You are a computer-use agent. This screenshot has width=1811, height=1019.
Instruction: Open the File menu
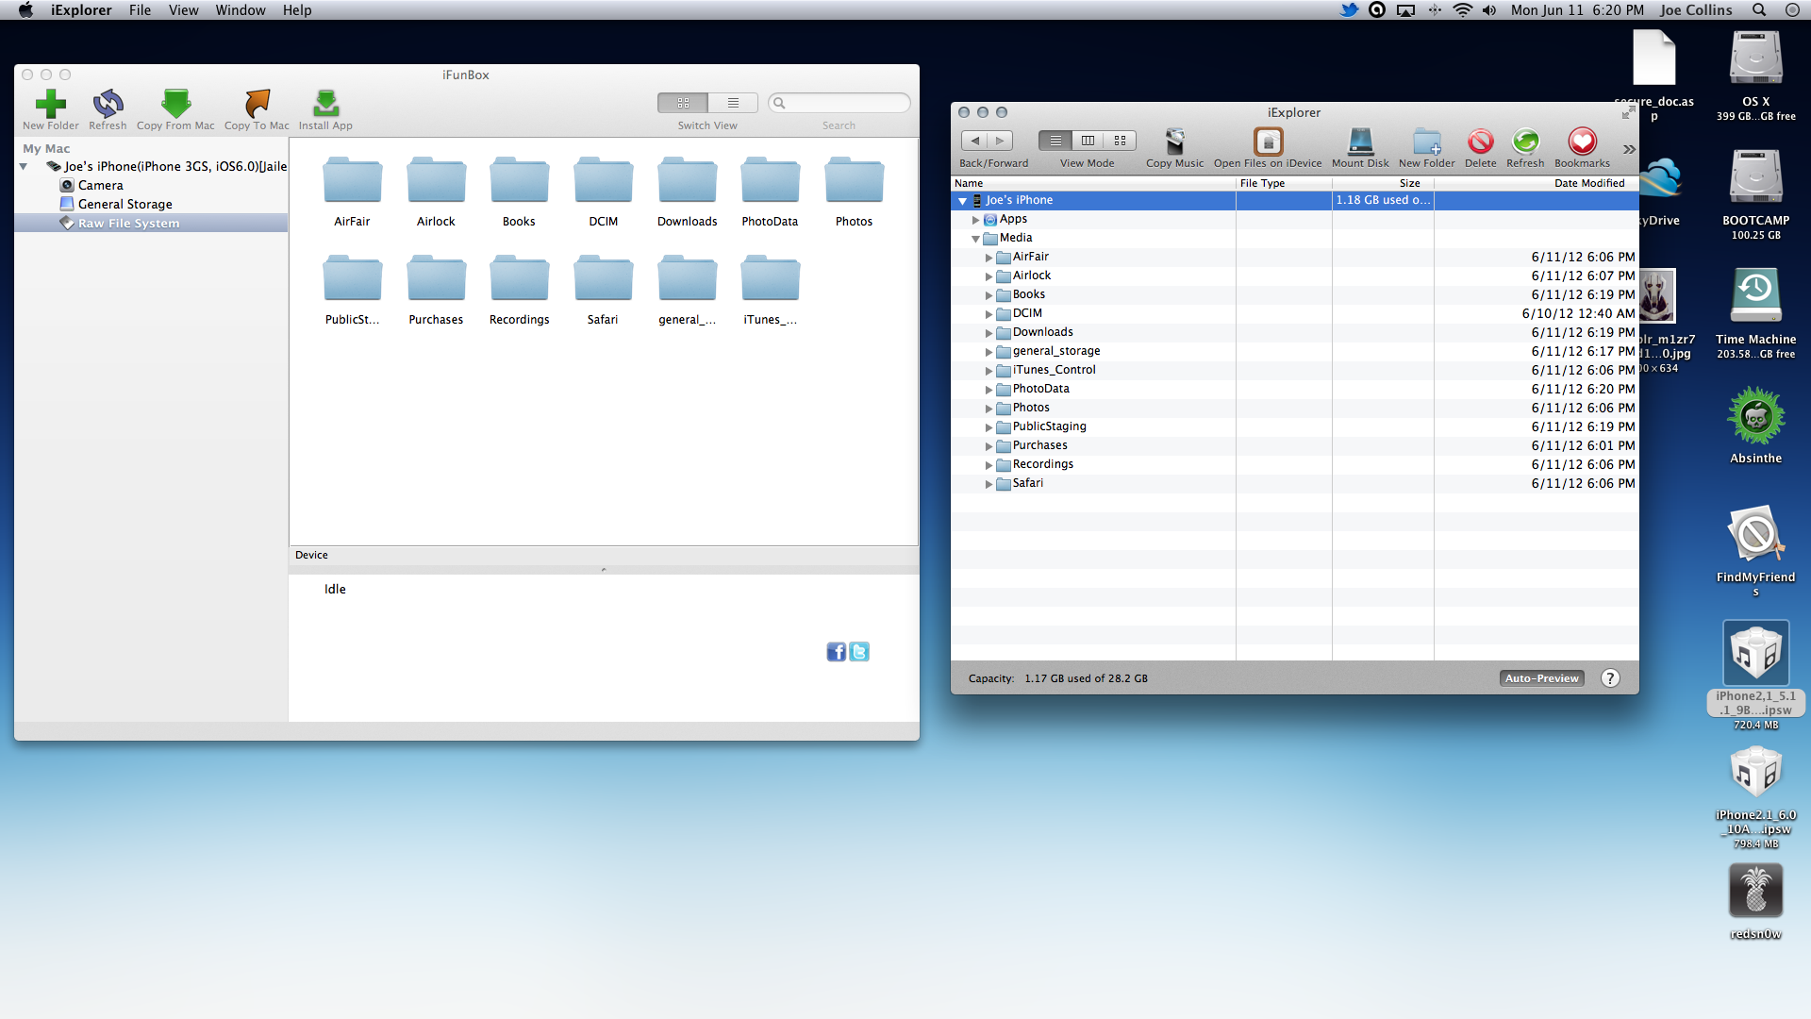tap(140, 10)
